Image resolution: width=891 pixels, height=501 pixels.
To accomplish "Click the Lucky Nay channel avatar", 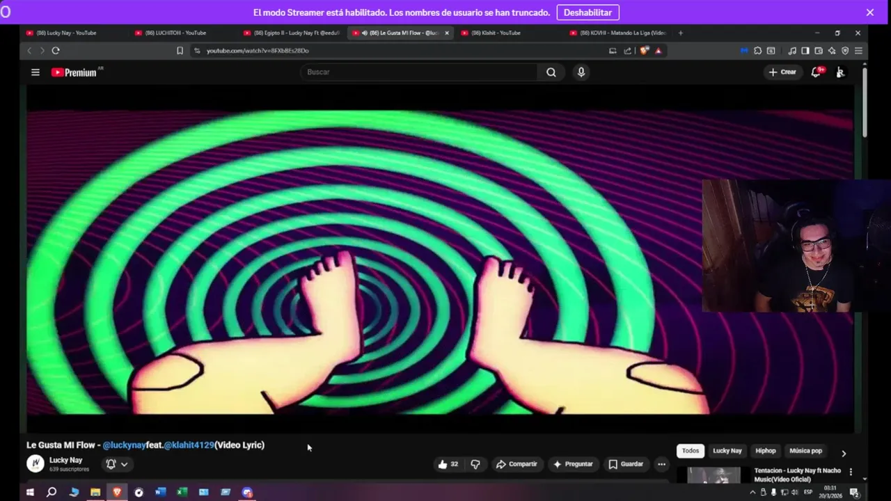I will [36, 463].
